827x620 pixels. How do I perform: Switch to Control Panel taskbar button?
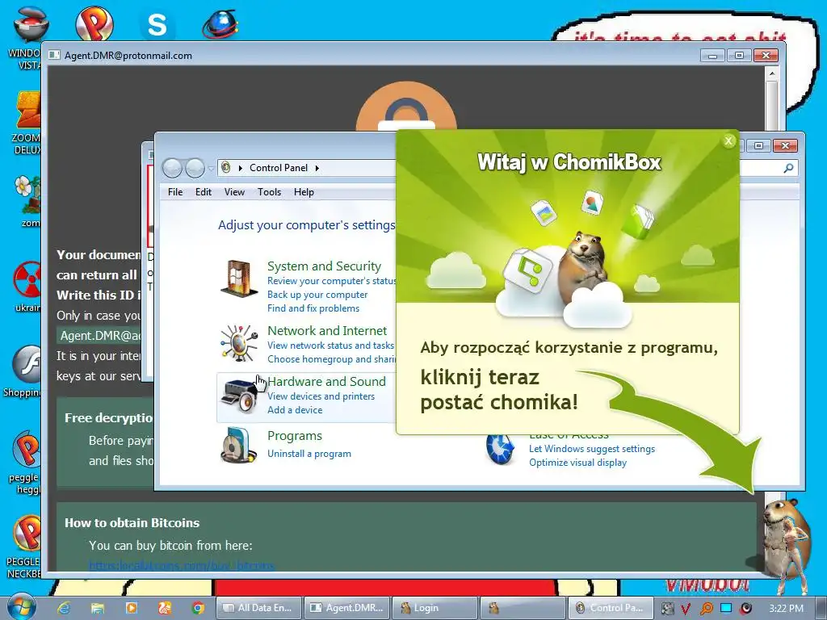(611, 608)
